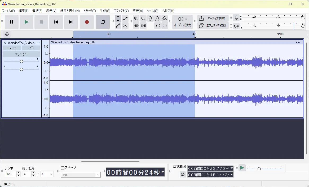Screen dimensions: 309x187
Task: Start recording with the red Record button
Action: 87,22
